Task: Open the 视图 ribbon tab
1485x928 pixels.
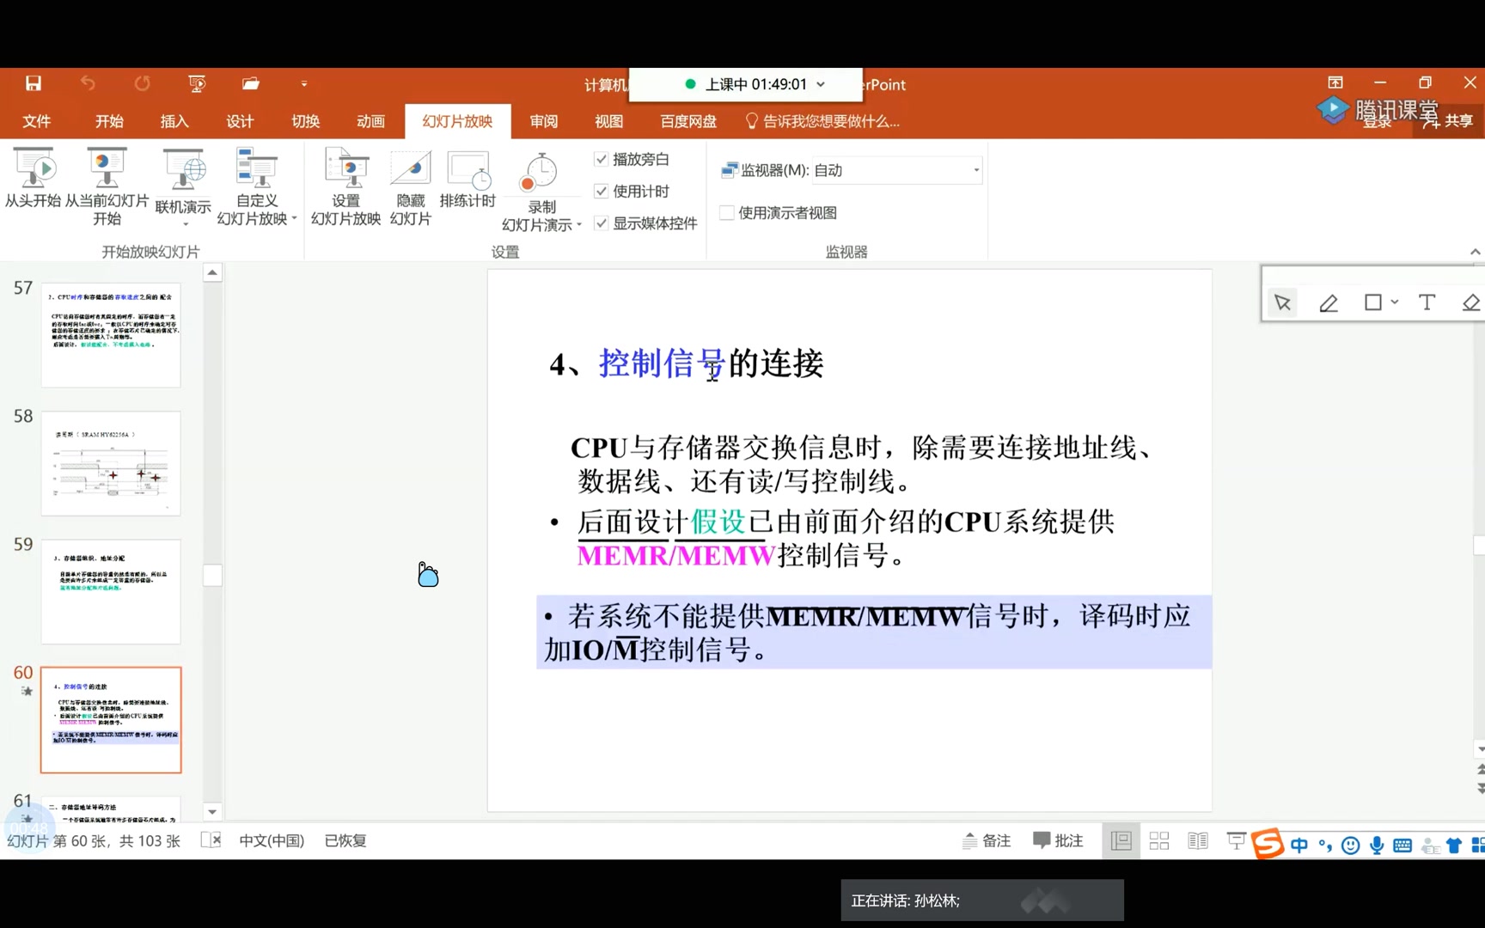Action: (608, 121)
